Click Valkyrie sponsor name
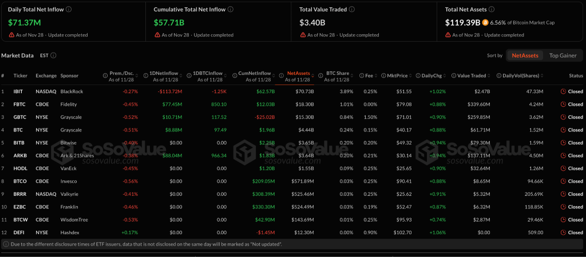The width and height of the screenshot is (586, 257). click(x=69, y=194)
